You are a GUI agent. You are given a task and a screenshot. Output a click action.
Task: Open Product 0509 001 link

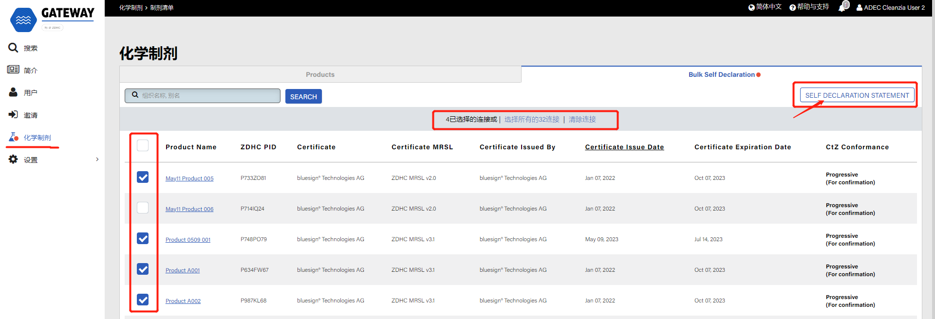(x=188, y=240)
